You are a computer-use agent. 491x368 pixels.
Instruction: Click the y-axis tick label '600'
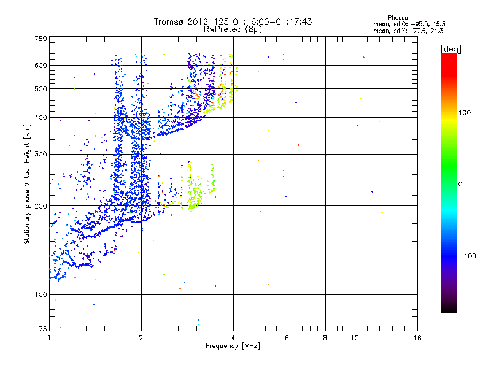[x=41, y=66]
